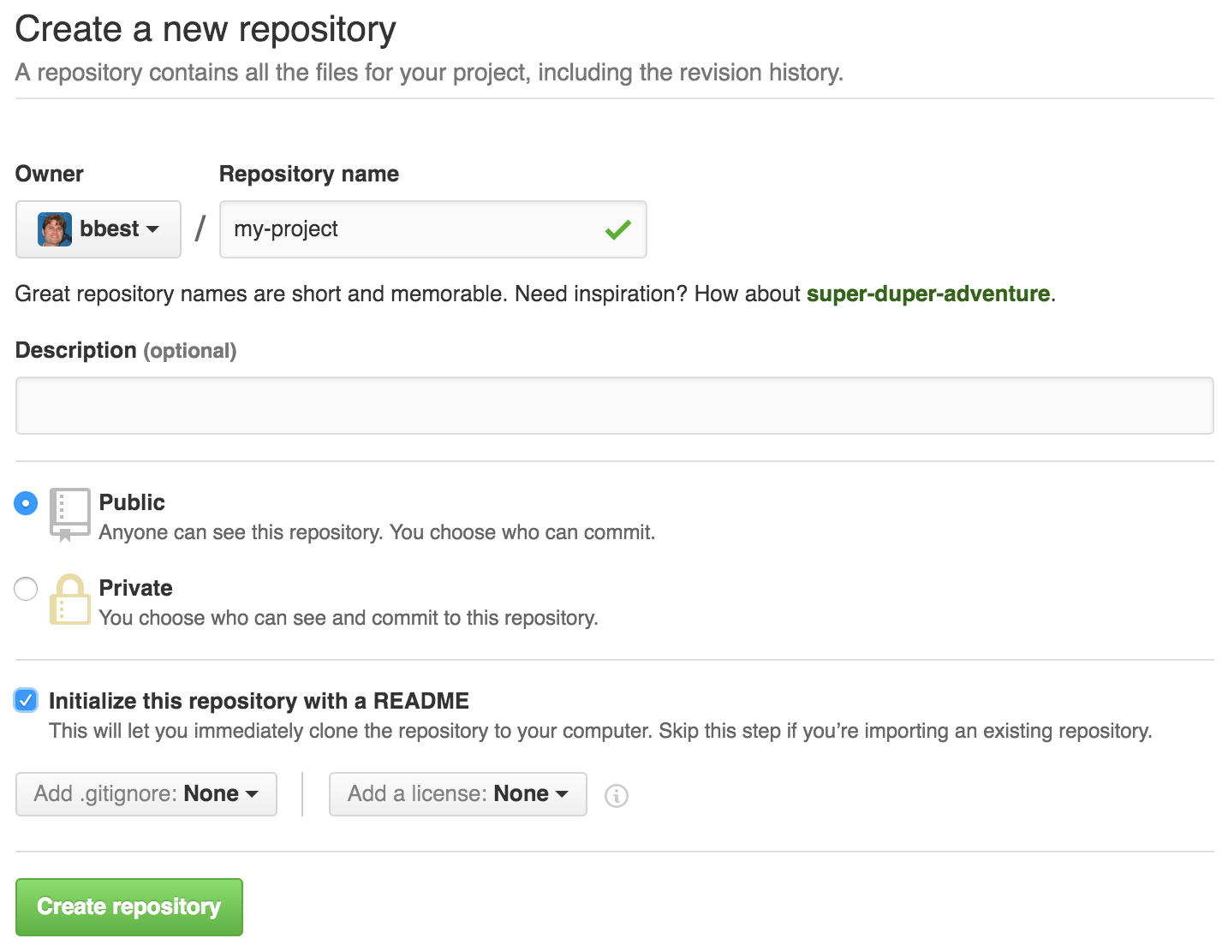Click the Description (optional) label
This screenshot has width=1228, height=950.
click(x=126, y=350)
